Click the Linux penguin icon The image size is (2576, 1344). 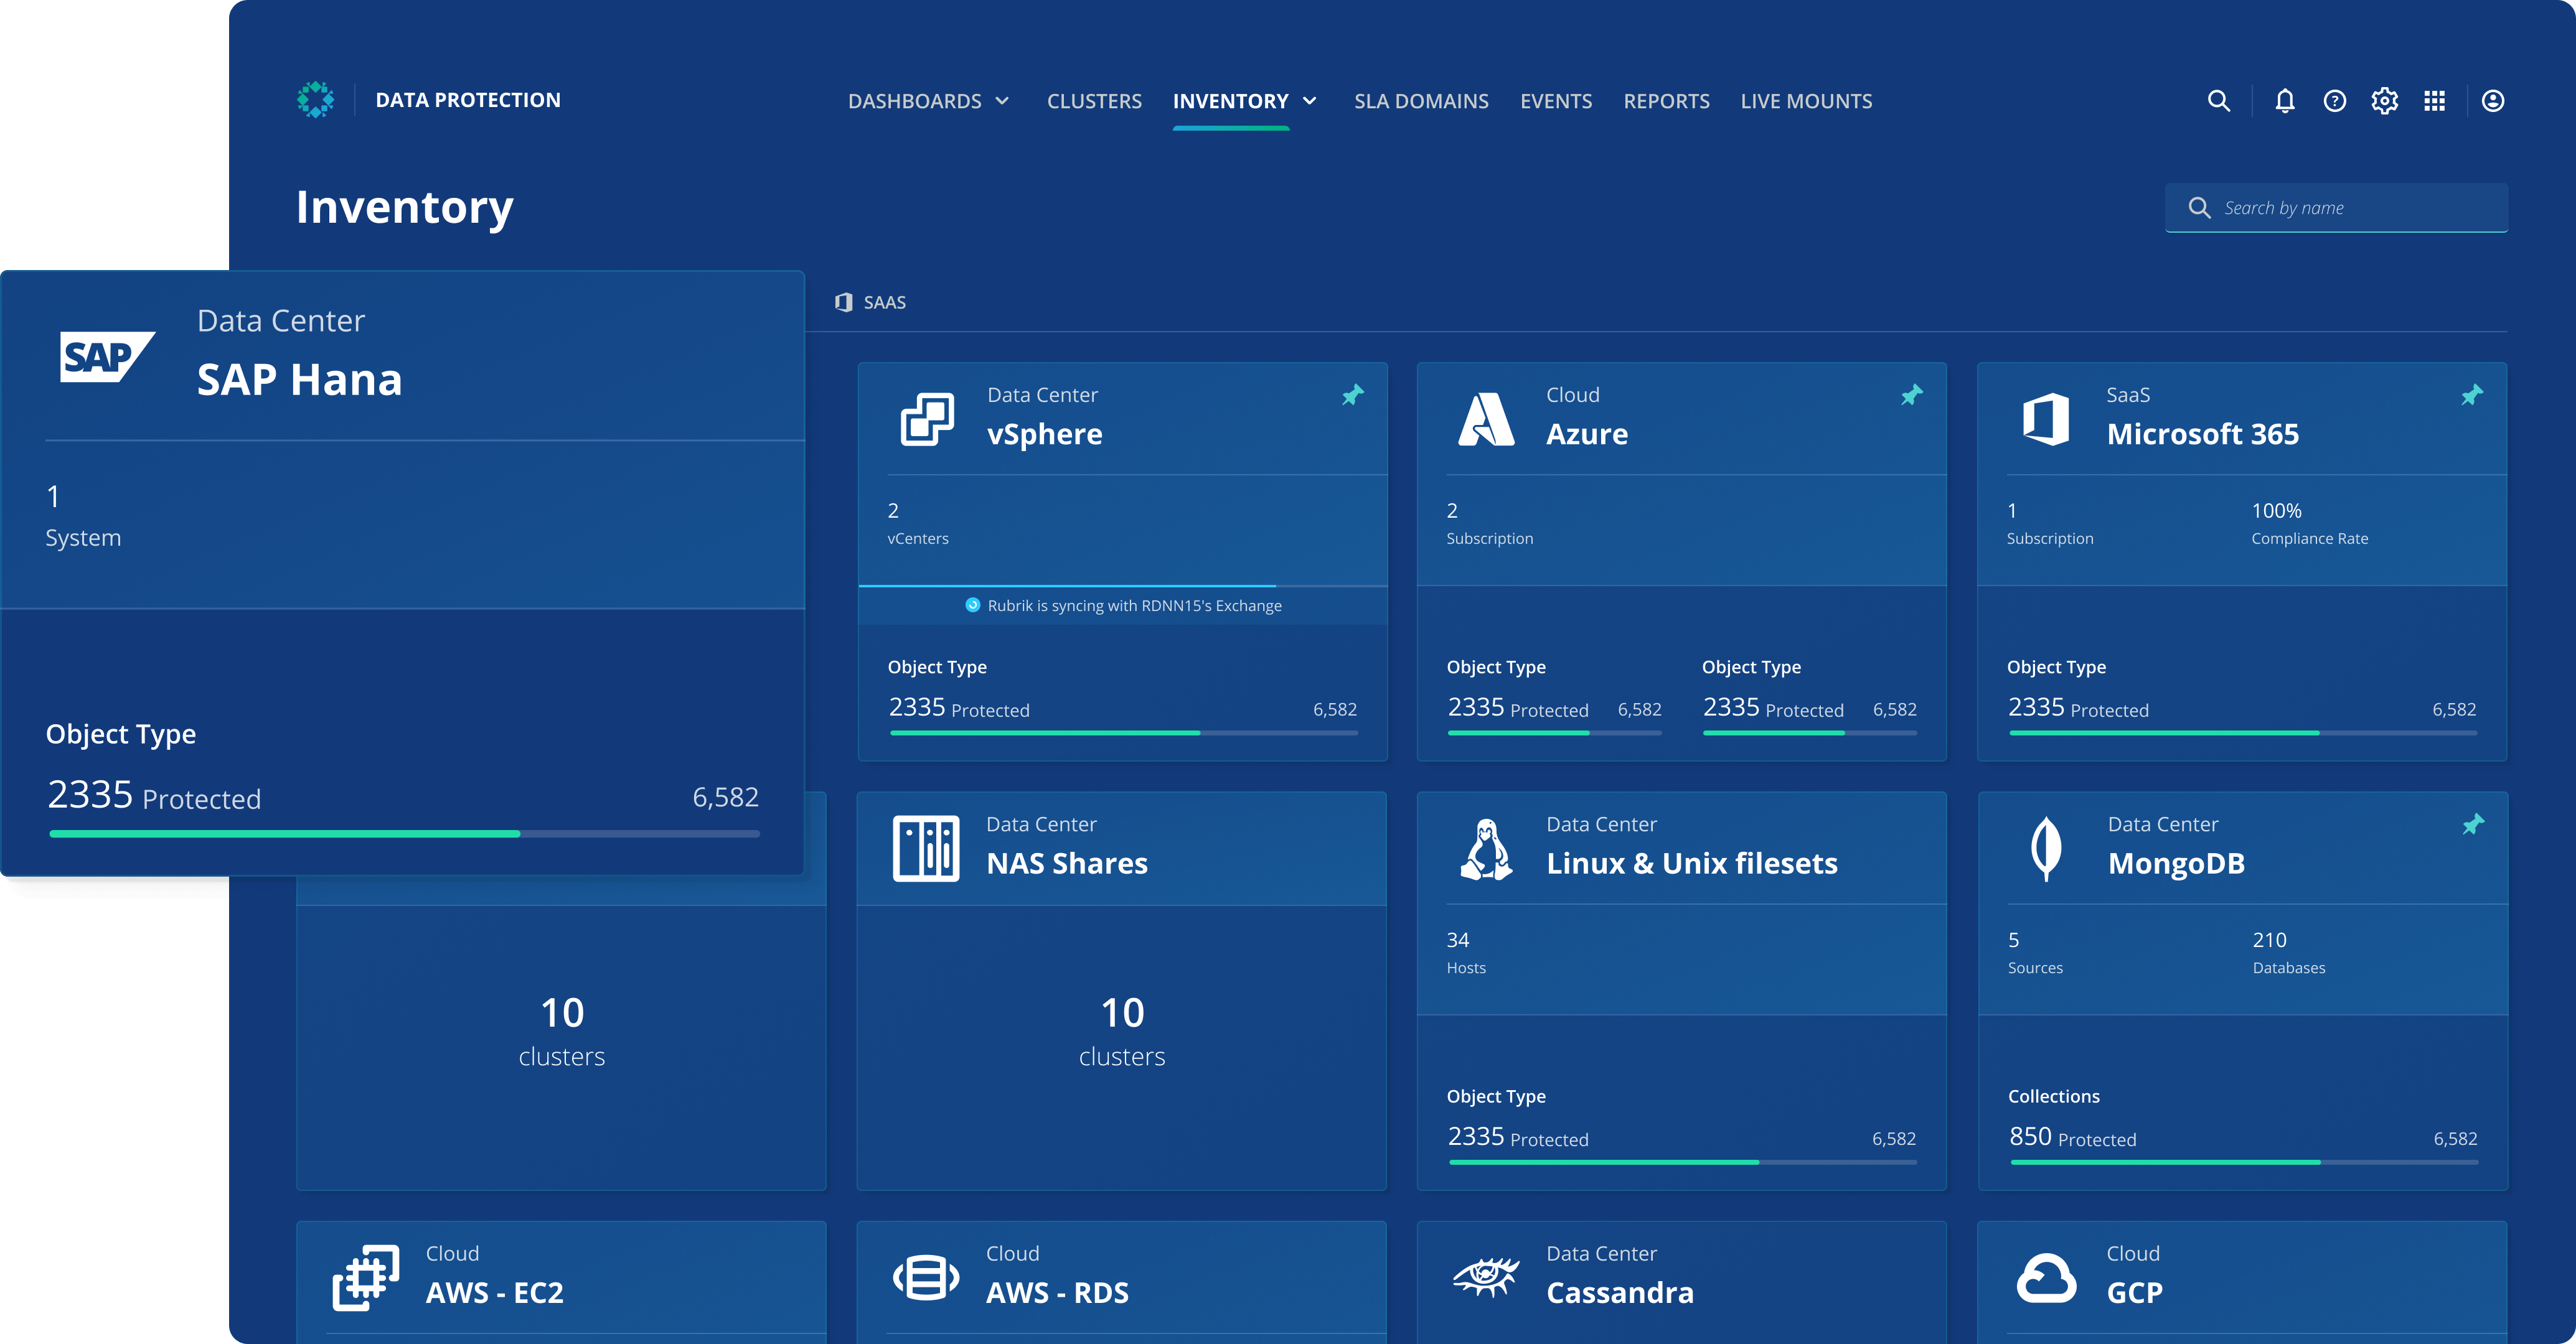(1486, 849)
